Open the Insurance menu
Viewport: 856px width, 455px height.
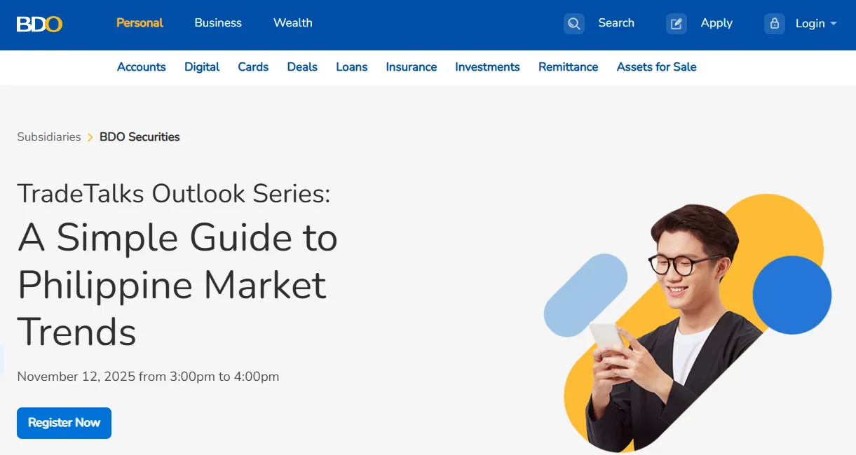411,67
